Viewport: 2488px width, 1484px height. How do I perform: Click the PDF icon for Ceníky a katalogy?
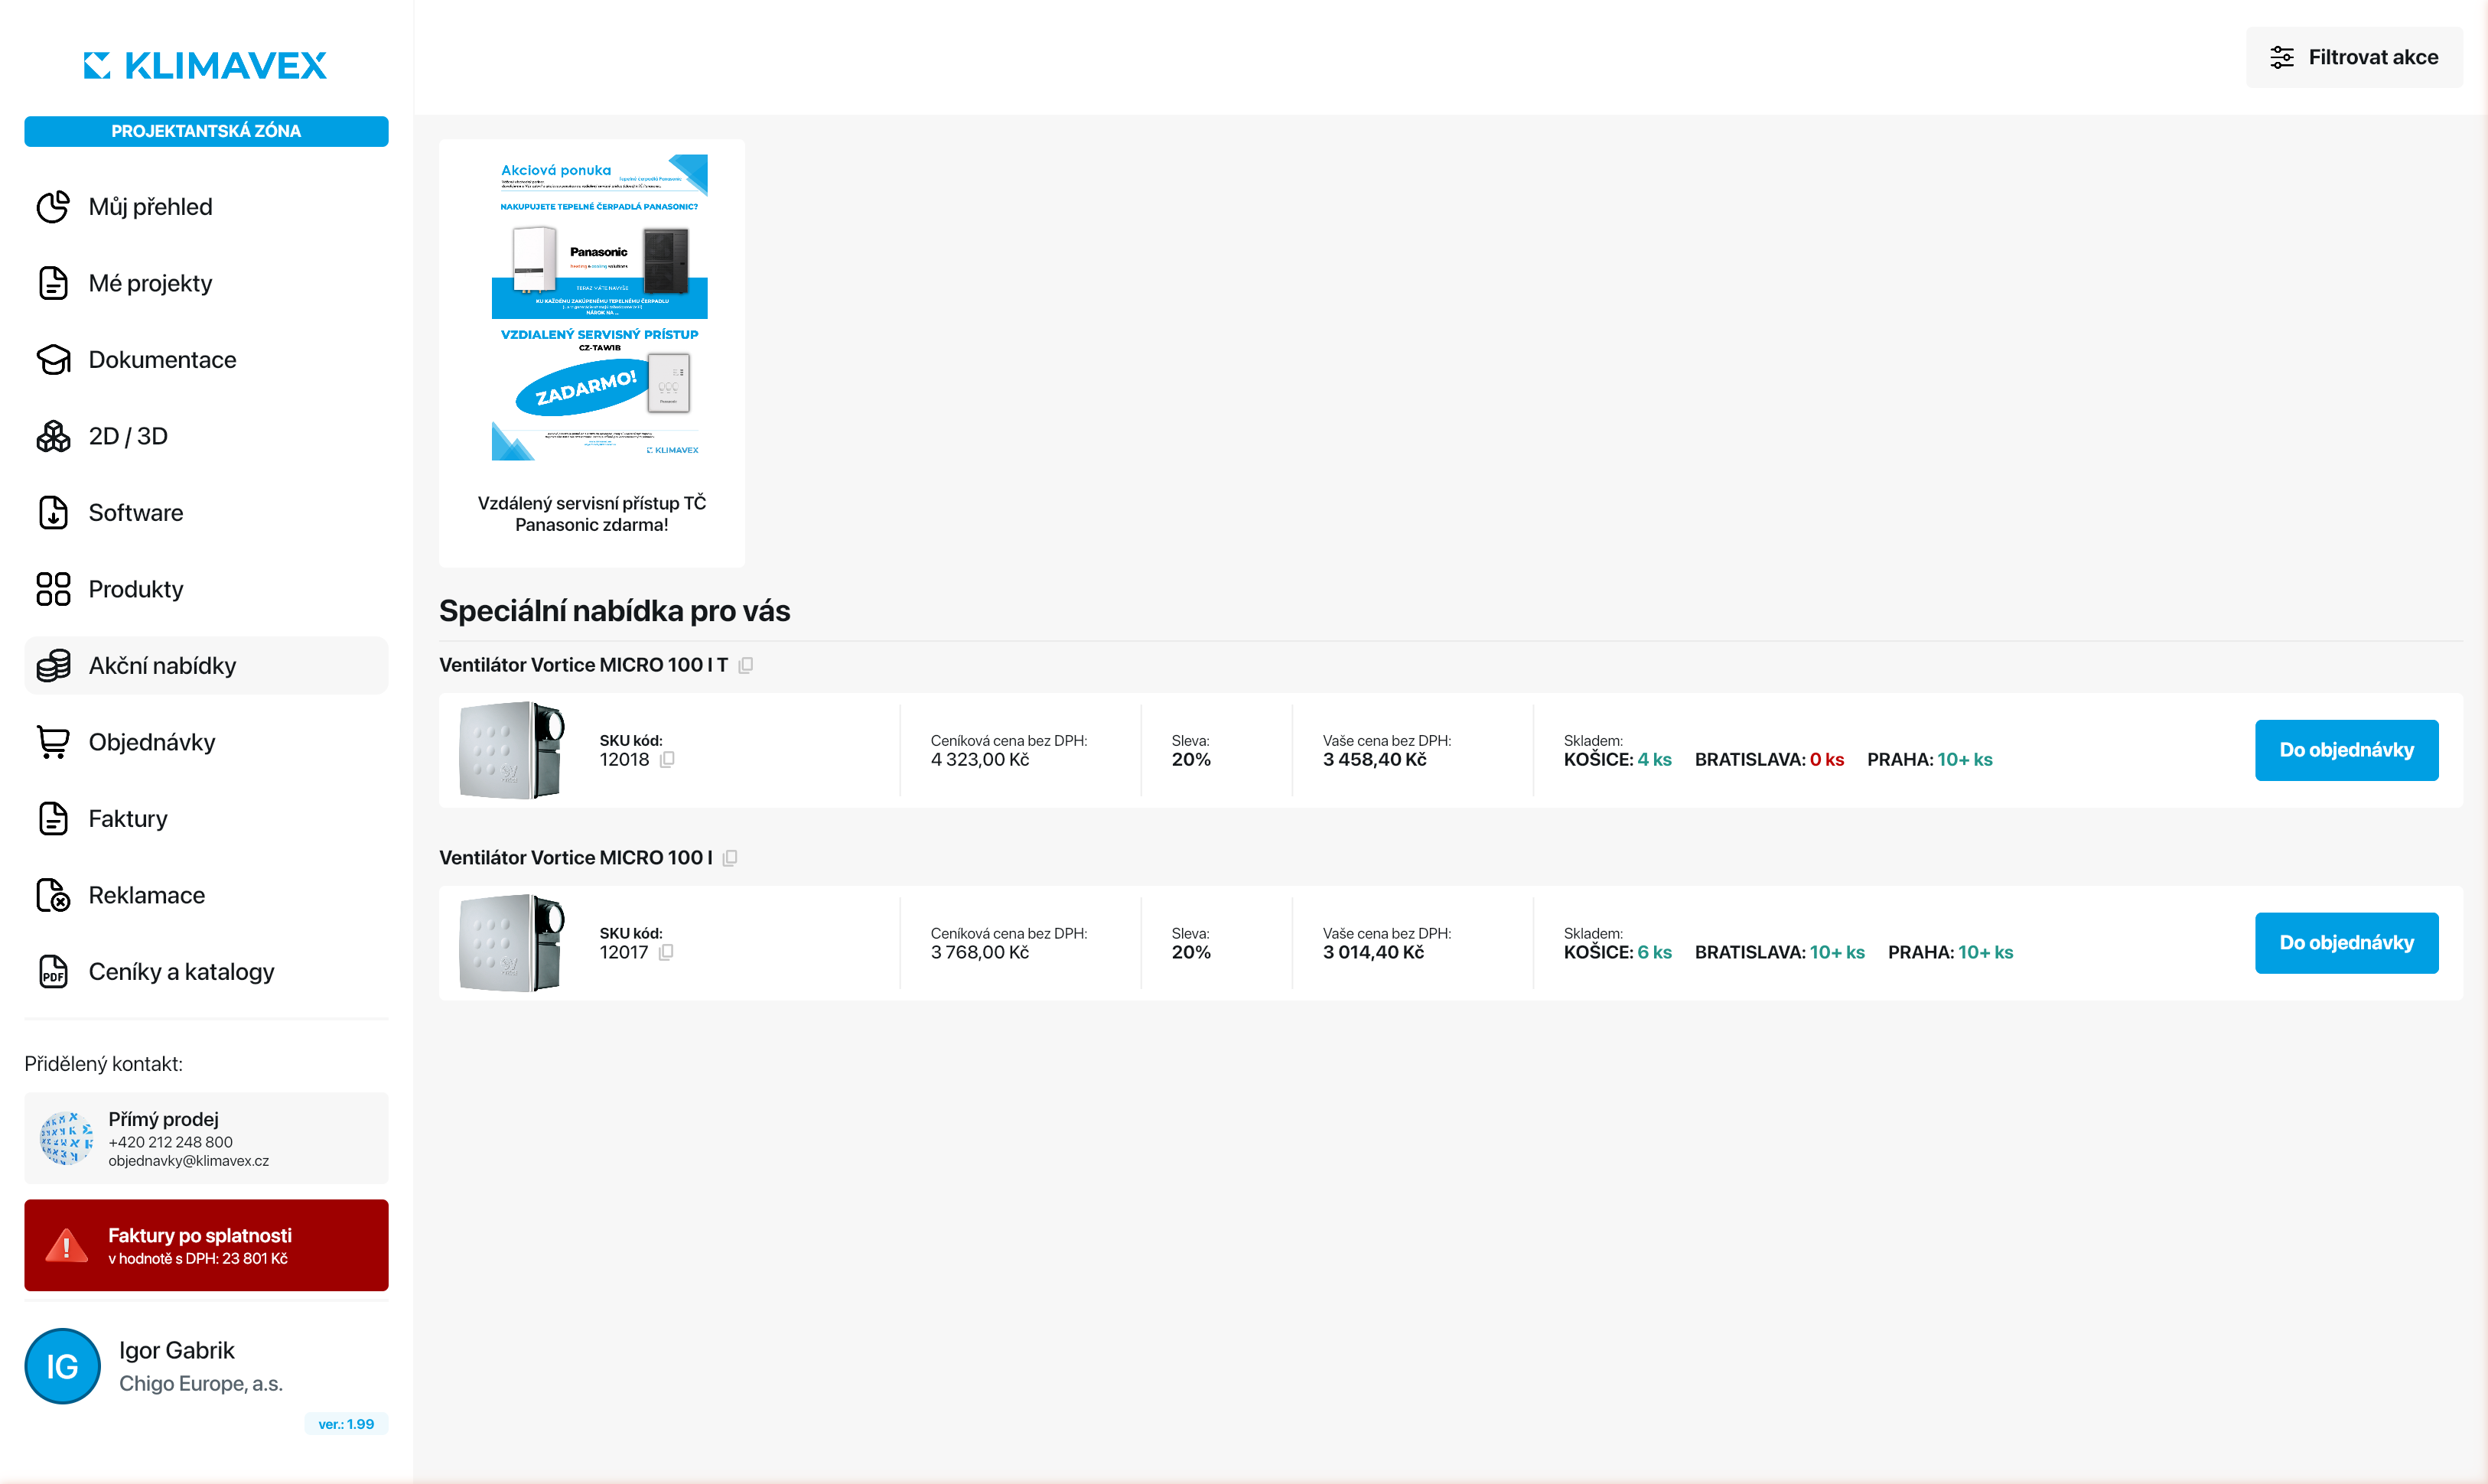pyautogui.click(x=53, y=972)
